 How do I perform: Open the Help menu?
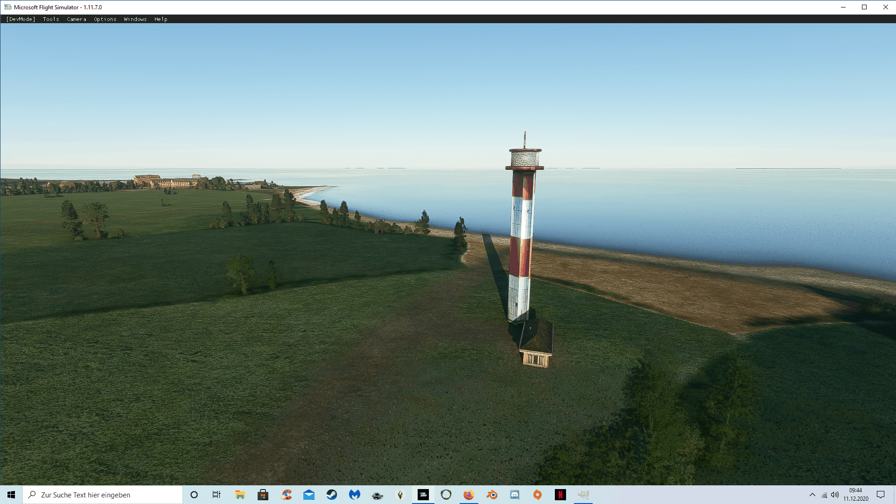click(161, 19)
